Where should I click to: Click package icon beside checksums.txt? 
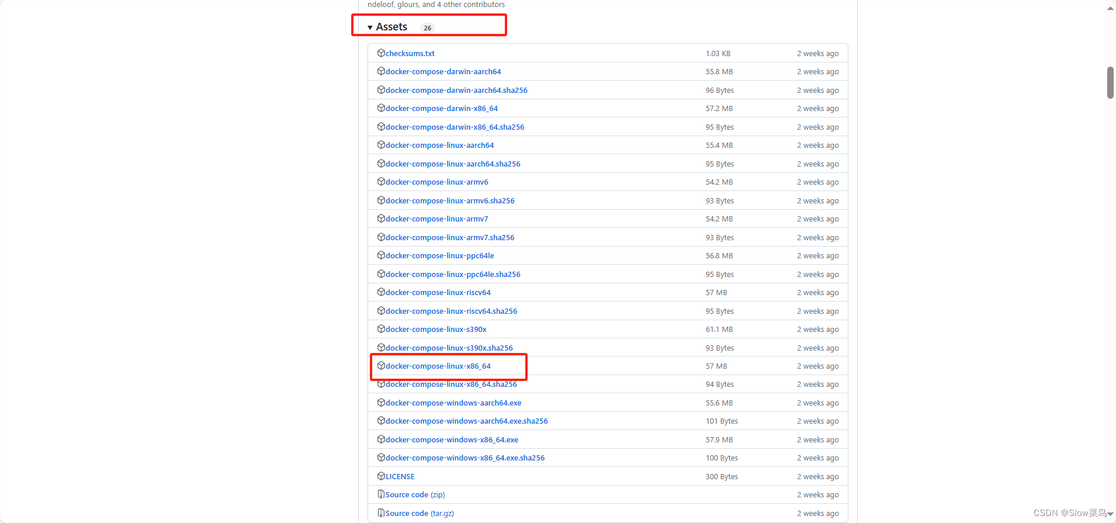(x=381, y=53)
